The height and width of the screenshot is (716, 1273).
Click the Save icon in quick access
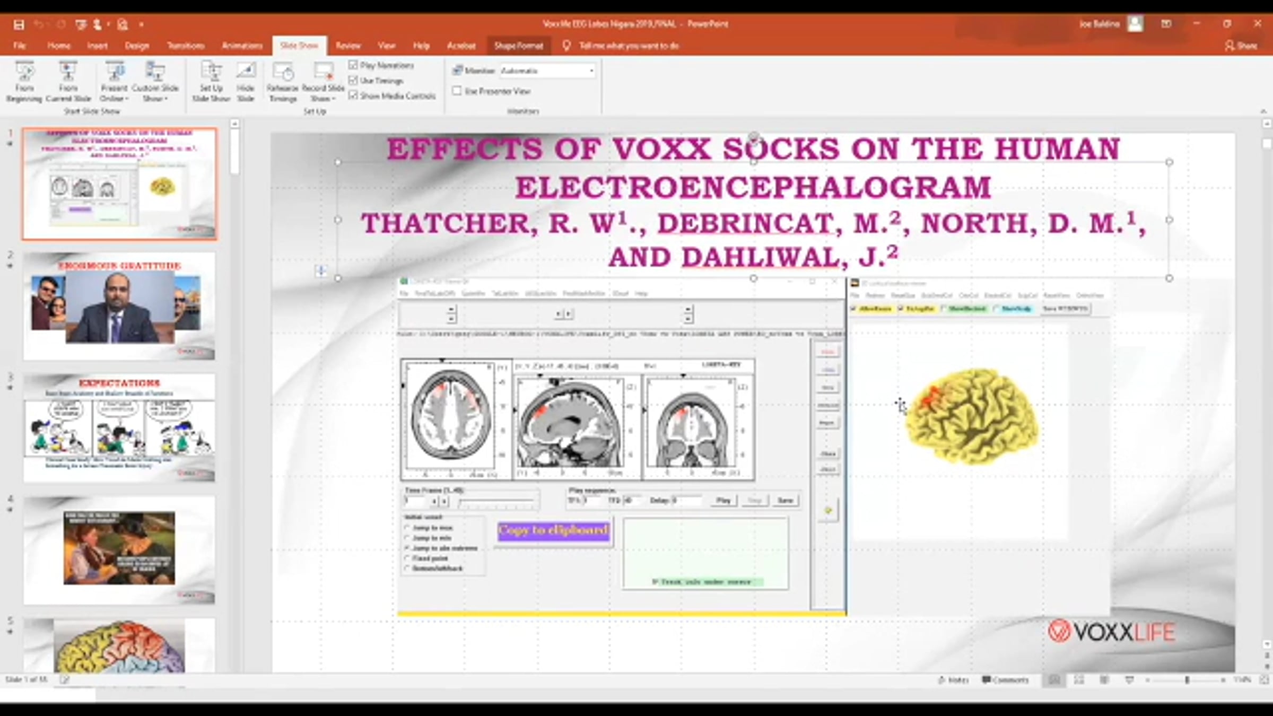(x=19, y=24)
